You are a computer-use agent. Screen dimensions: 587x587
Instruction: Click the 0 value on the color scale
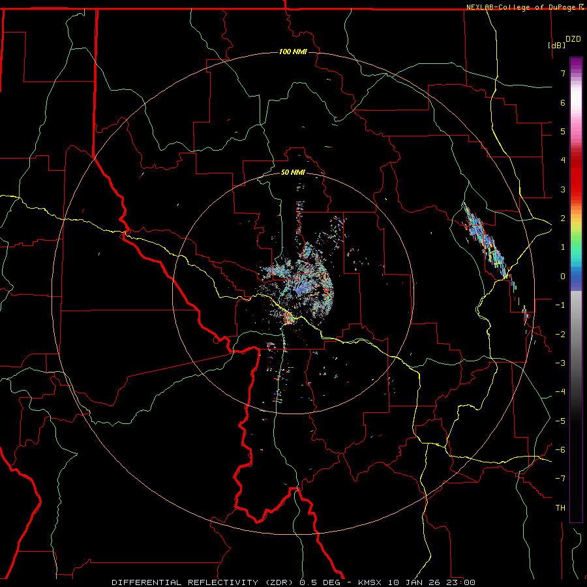tap(563, 277)
